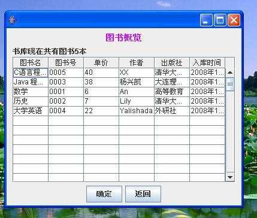Select the 图书号 column header
This screenshot has height=218, width=257.
66,63
